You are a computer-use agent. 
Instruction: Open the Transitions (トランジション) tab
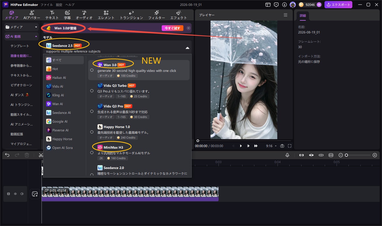click(131, 15)
